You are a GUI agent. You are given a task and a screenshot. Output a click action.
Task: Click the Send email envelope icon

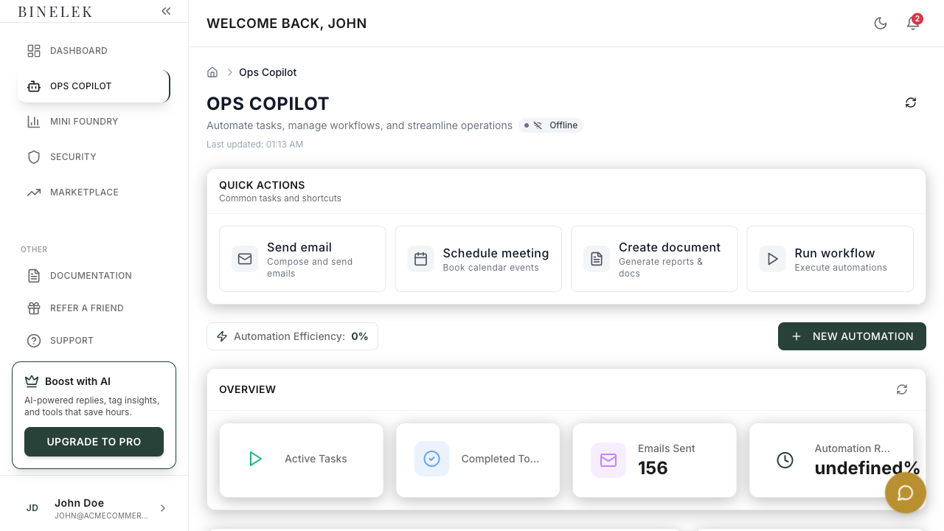point(245,259)
